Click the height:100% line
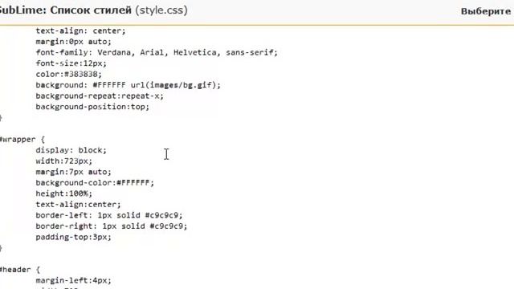514x289 pixels. 64,193
